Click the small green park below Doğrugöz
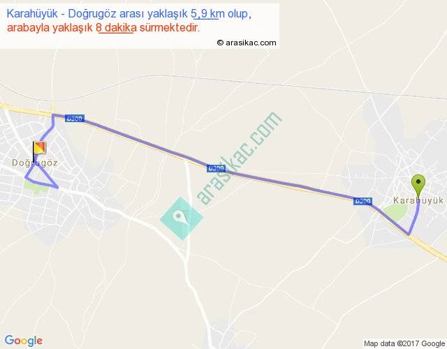 pyautogui.click(x=34, y=186)
